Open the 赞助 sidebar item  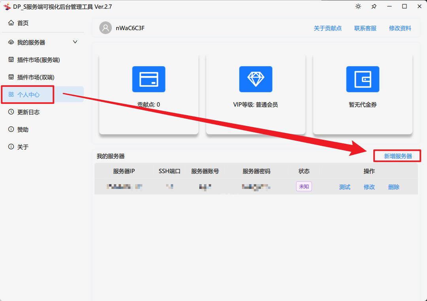coord(23,130)
